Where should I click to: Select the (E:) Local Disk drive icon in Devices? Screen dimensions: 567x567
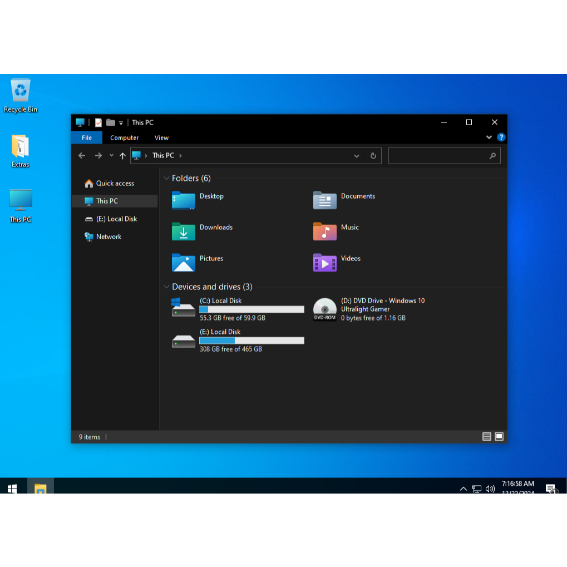(183, 341)
